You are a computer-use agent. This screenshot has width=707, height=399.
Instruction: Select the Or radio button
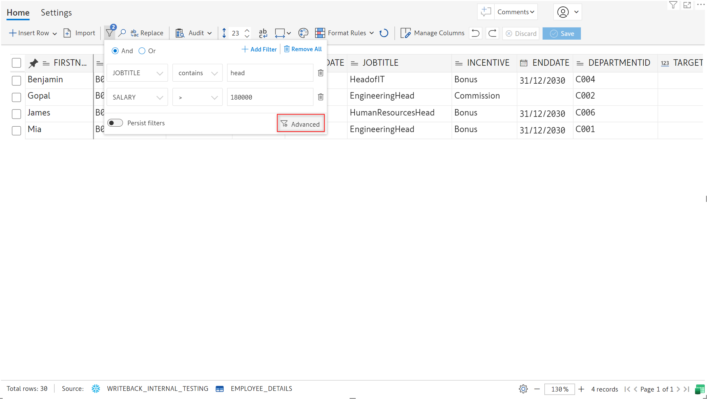coord(142,51)
